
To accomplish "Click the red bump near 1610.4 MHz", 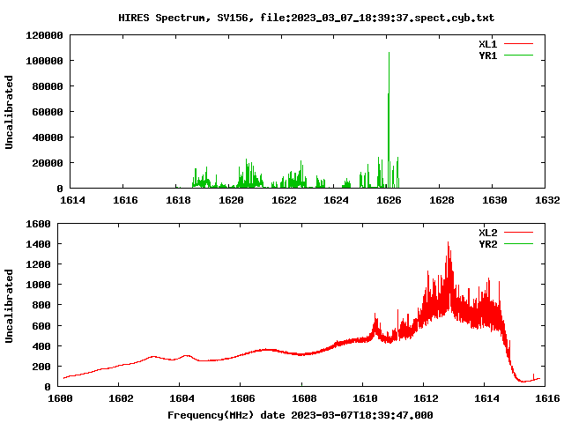I will [376, 326].
